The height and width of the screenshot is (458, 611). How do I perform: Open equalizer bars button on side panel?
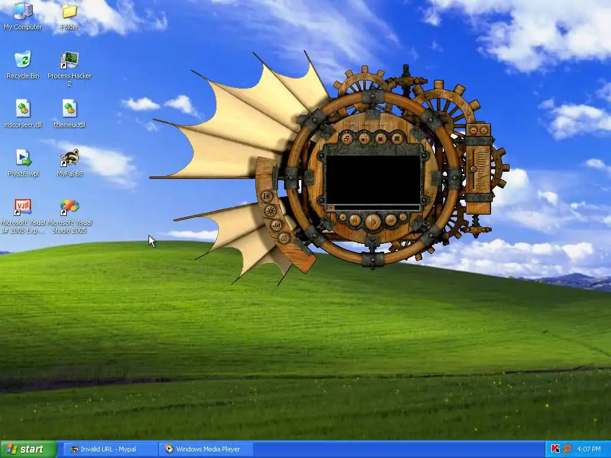point(276,225)
